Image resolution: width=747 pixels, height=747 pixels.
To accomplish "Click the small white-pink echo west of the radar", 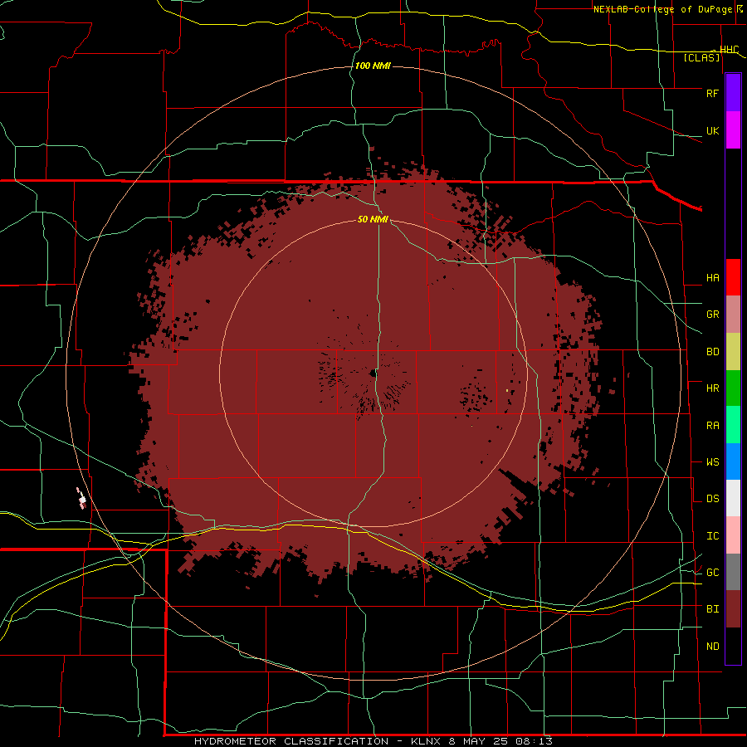I will click(x=81, y=498).
